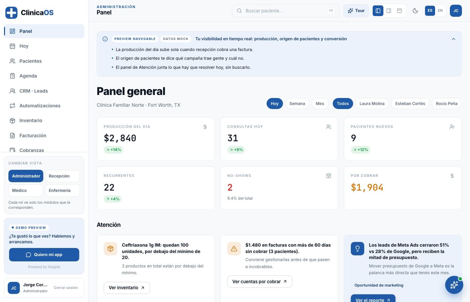Filter by Todos doctors
This screenshot has width=470, height=302.
pyautogui.click(x=343, y=104)
